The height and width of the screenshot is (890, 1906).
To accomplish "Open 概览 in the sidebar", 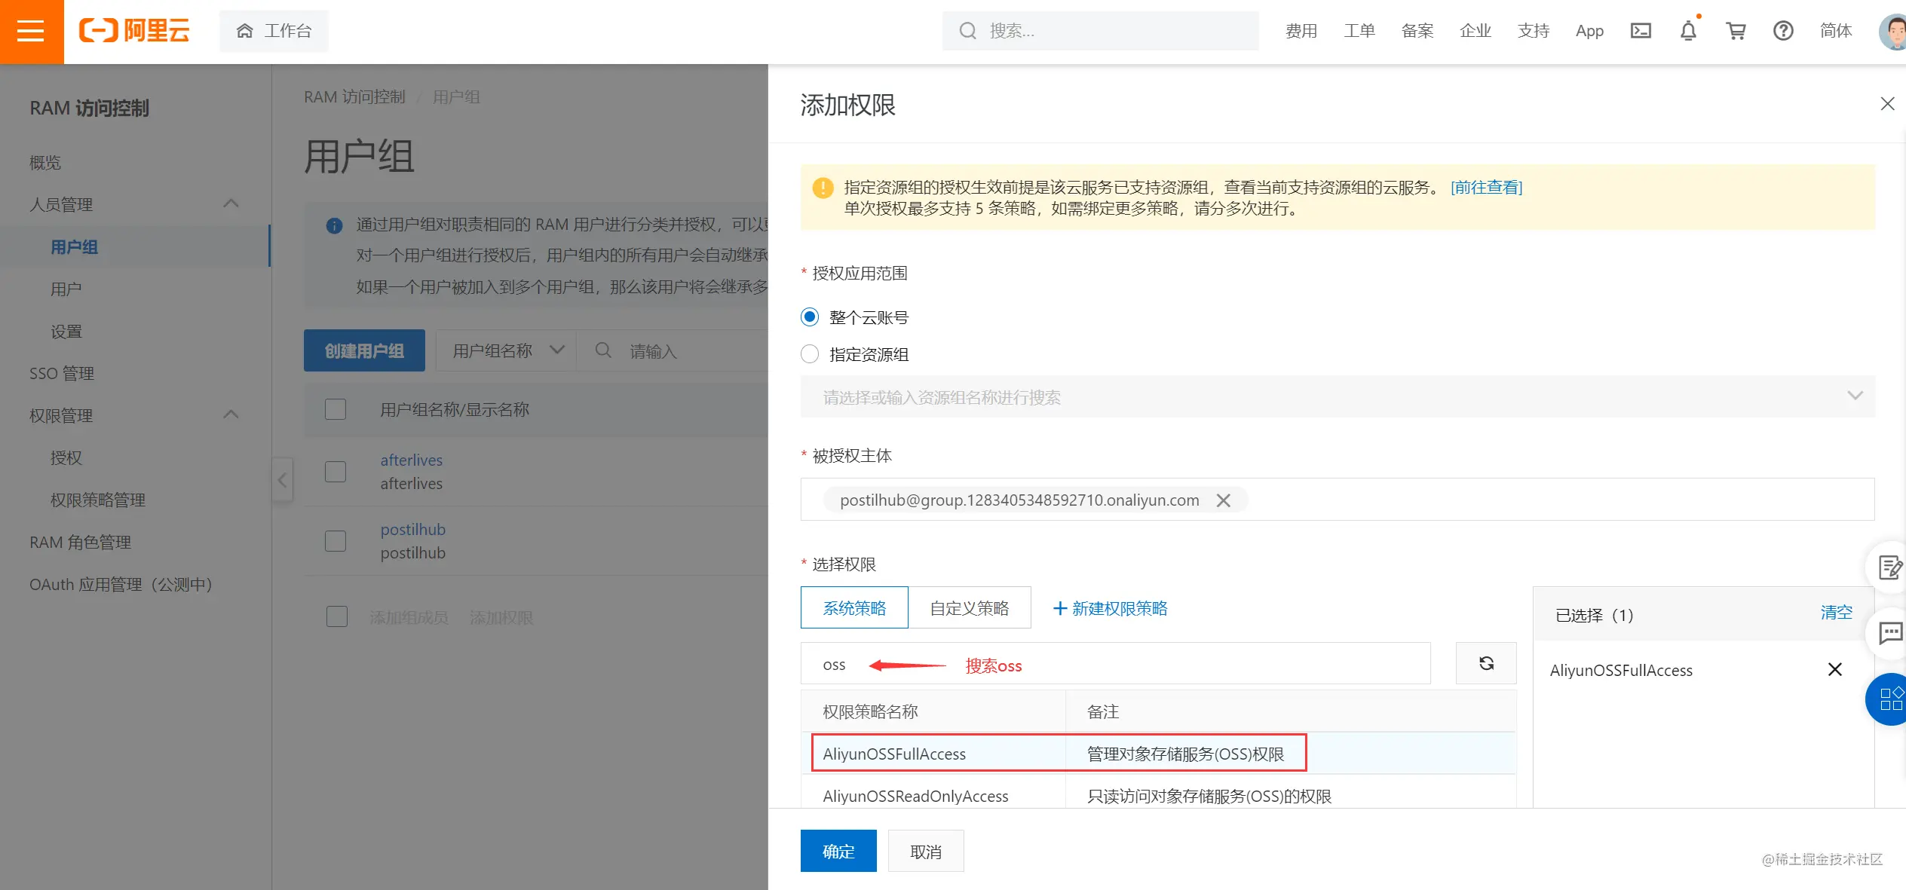I will point(45,162).
